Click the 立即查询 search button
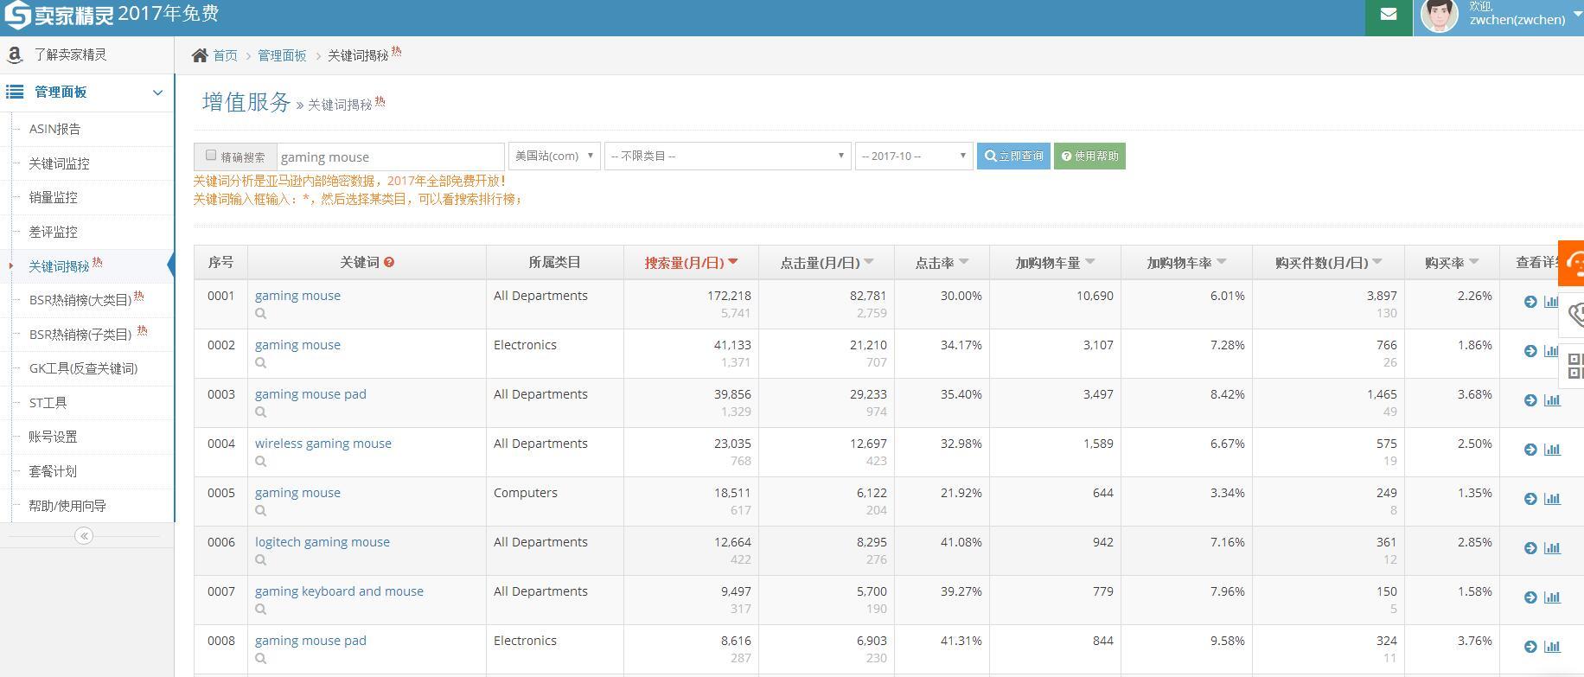Image resolution: width=1584 pixels, height=677 pixels. click(x=1013, y=156)
